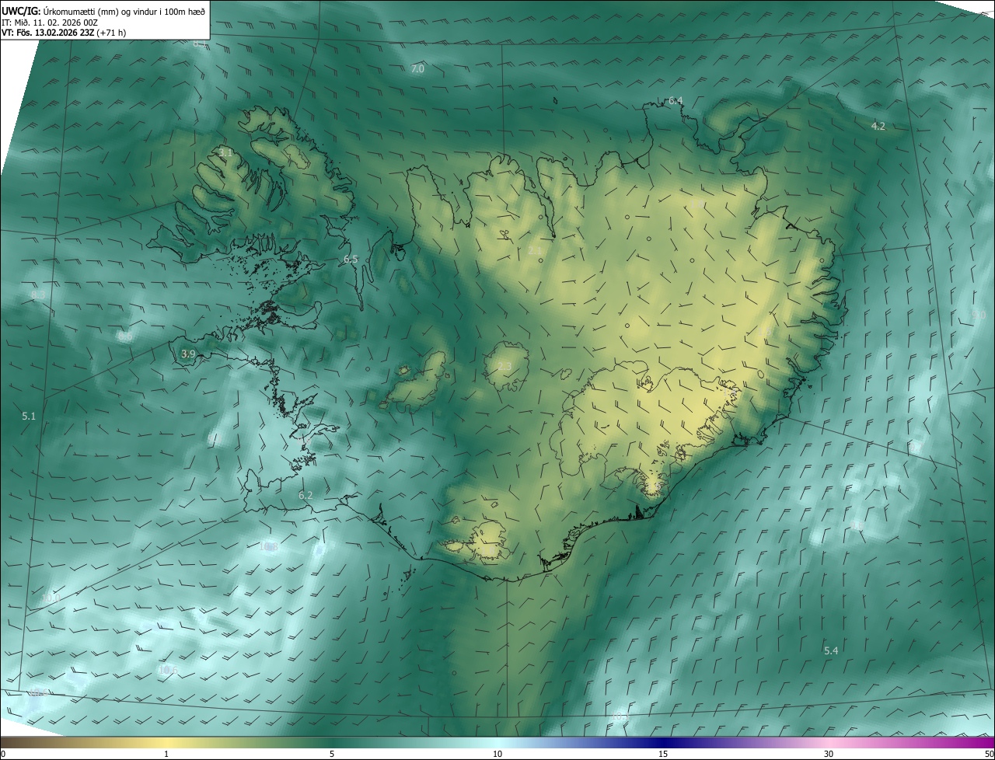Click the map value label 10.8
Image resolution: width=995 pixels, height=760 pixels.
click(269, 547)
